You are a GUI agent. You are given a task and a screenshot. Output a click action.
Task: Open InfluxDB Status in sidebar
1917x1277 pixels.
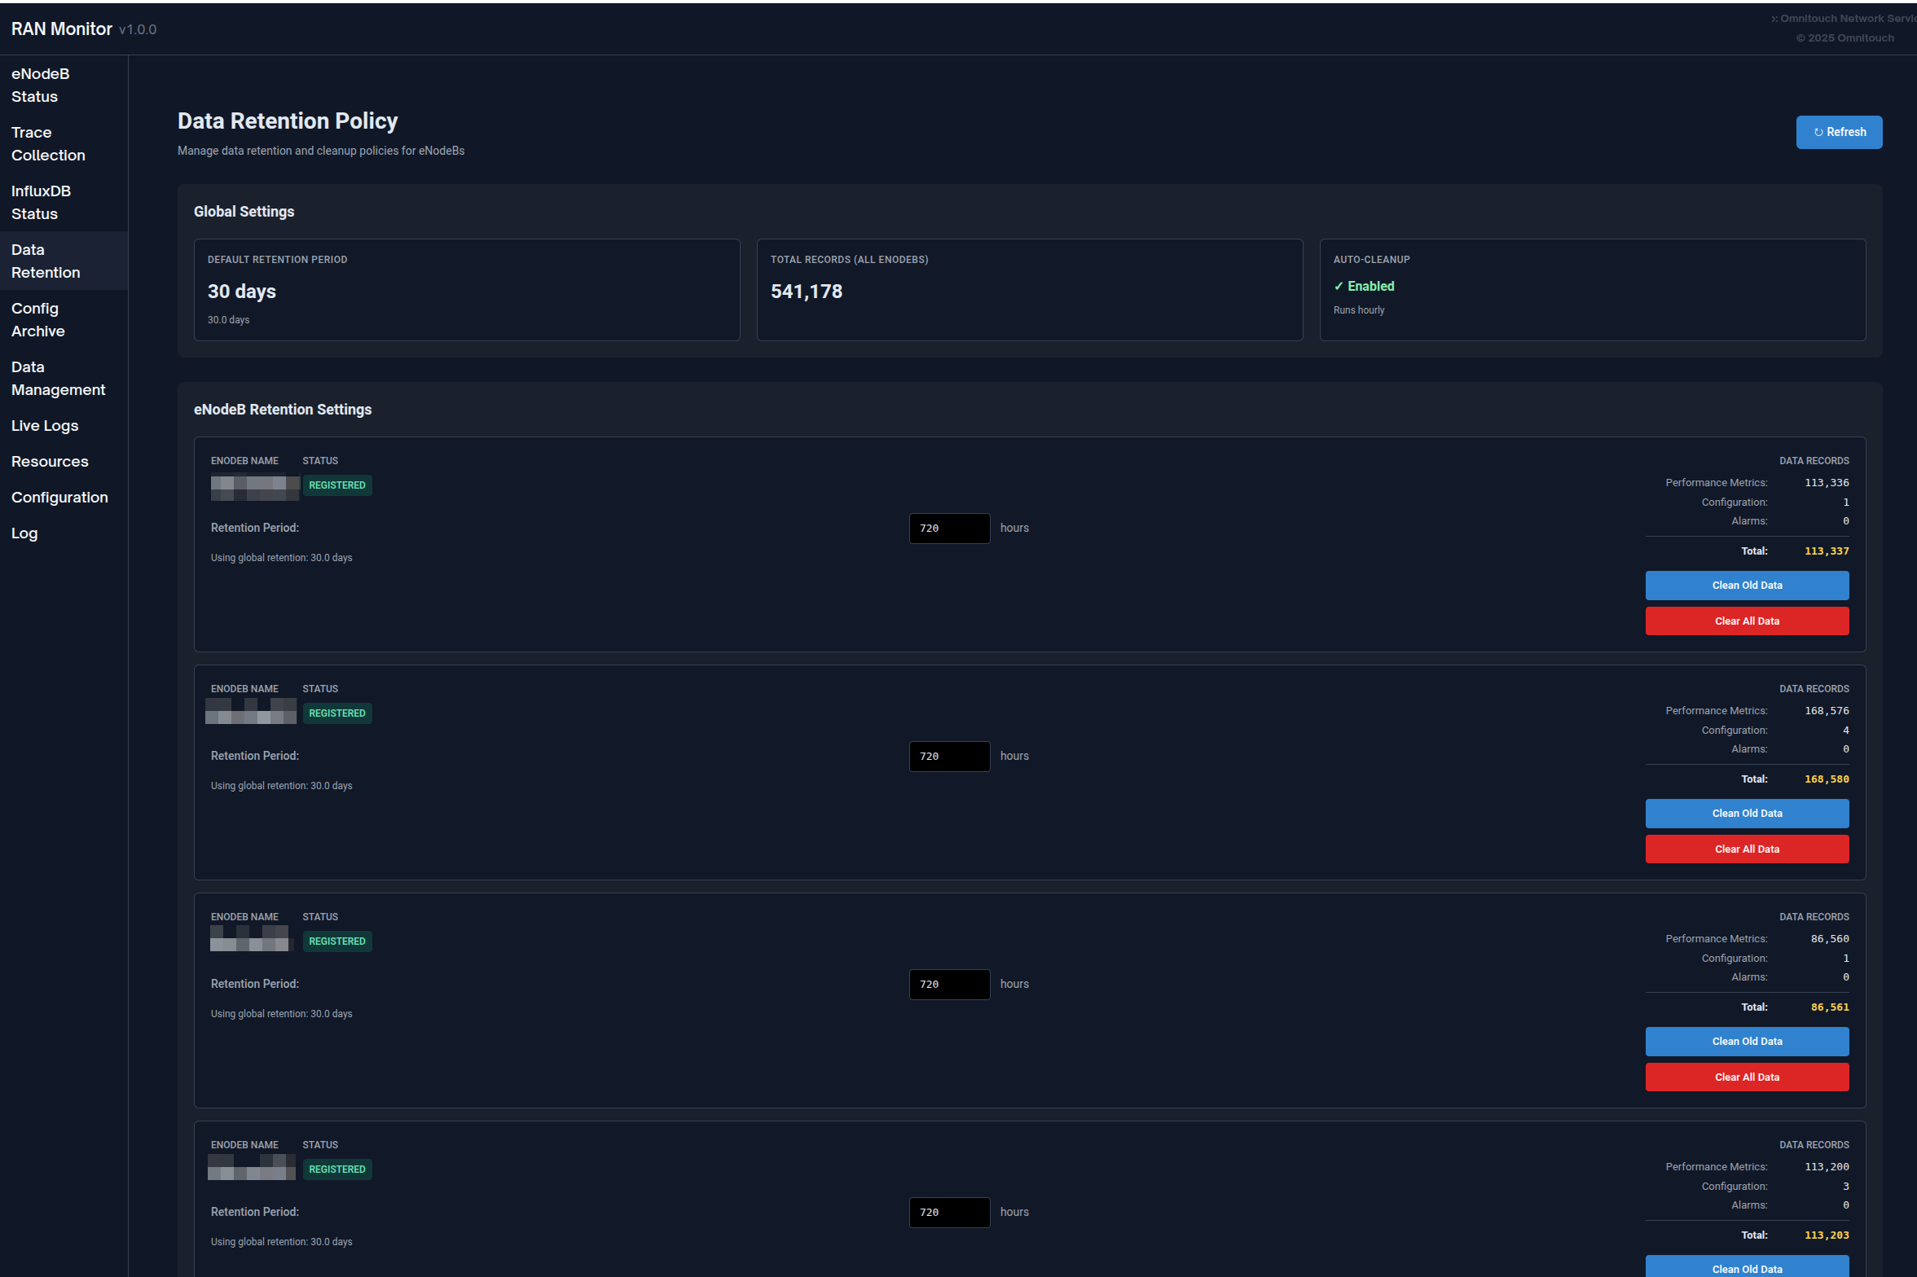[x=41, y=202]
